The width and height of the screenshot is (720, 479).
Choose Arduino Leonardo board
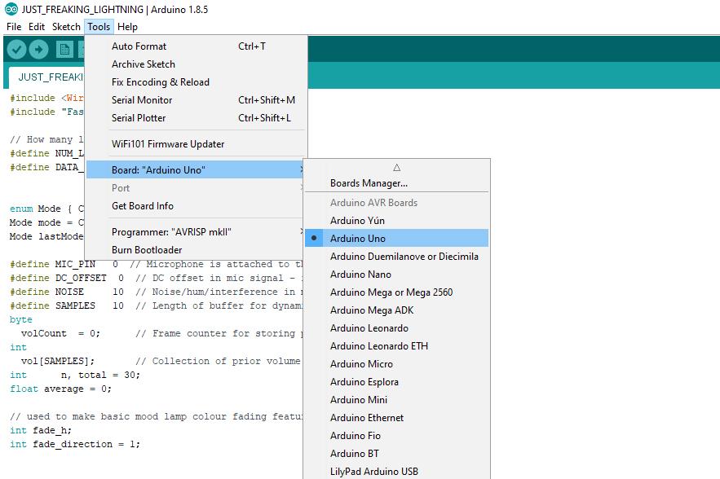[x=396, y=327]
